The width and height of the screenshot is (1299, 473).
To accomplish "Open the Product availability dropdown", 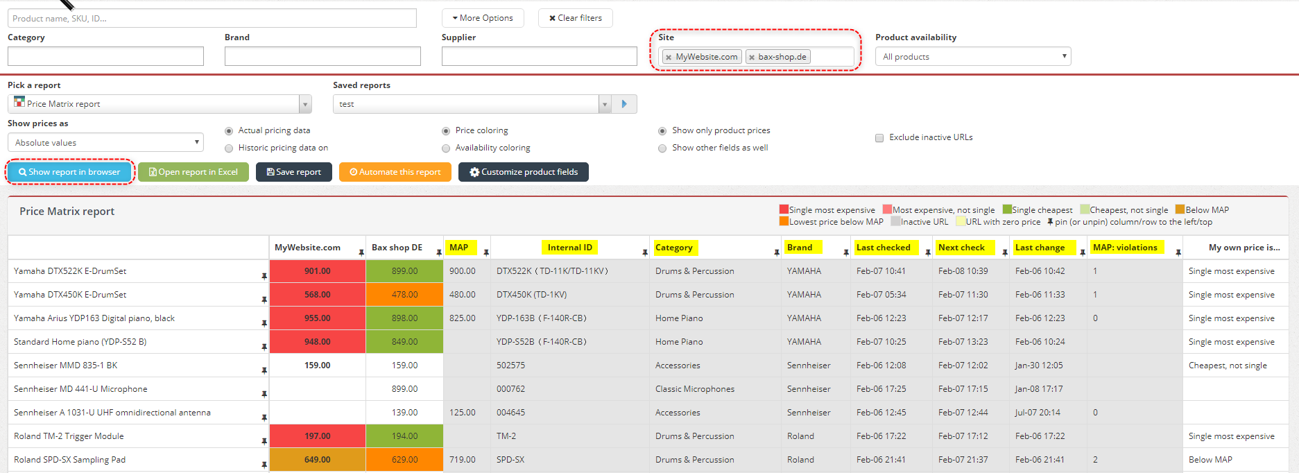I will [x=973, y=57].
